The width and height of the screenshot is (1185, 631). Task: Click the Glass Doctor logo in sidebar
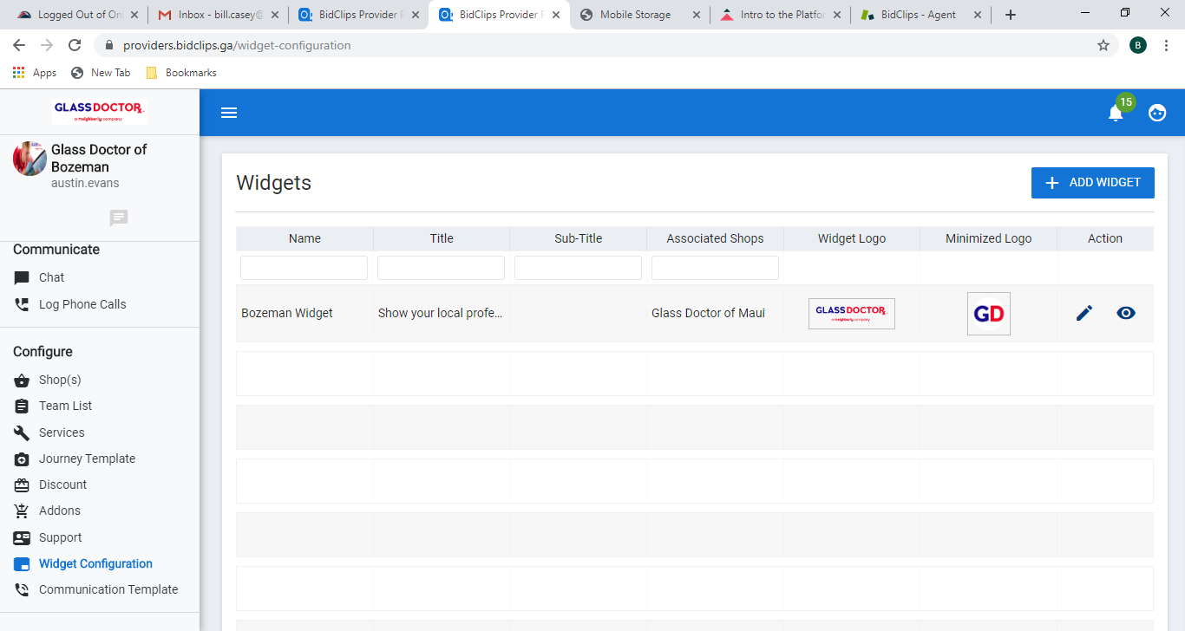pyautogui.click(x=100, y=112)
